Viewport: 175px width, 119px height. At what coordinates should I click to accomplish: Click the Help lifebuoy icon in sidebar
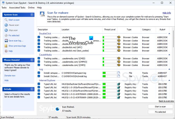6,51
